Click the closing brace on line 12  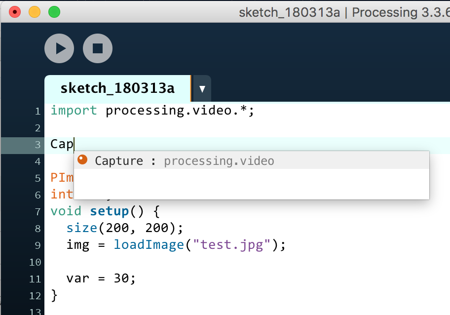[x=53, y=296]
